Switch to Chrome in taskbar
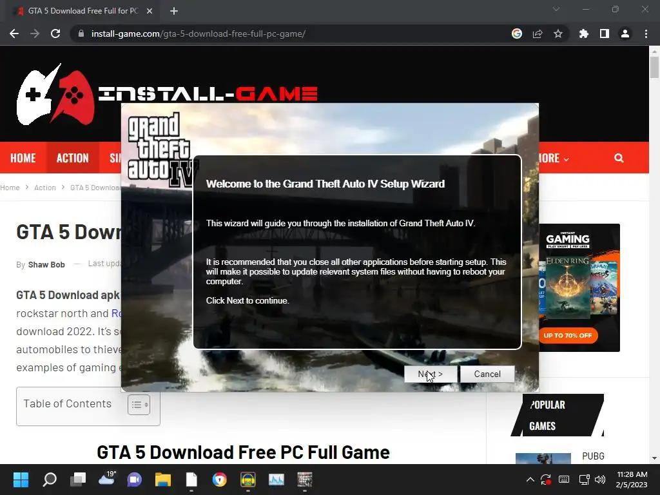Image resolution: width=660 pixels, height=495 pixels. tap(219, 480)
